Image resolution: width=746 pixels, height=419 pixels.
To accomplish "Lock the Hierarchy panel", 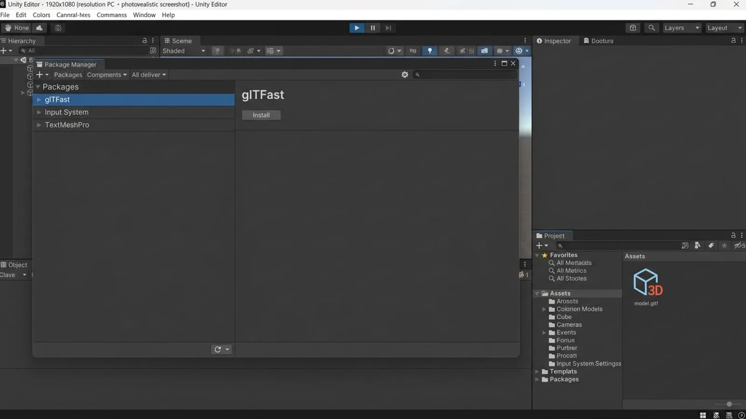I will (145, 41).
